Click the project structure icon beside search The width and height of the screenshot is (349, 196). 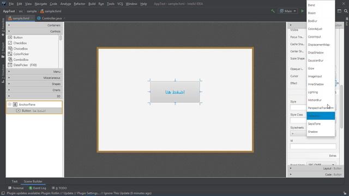click(x=339, y=11)
